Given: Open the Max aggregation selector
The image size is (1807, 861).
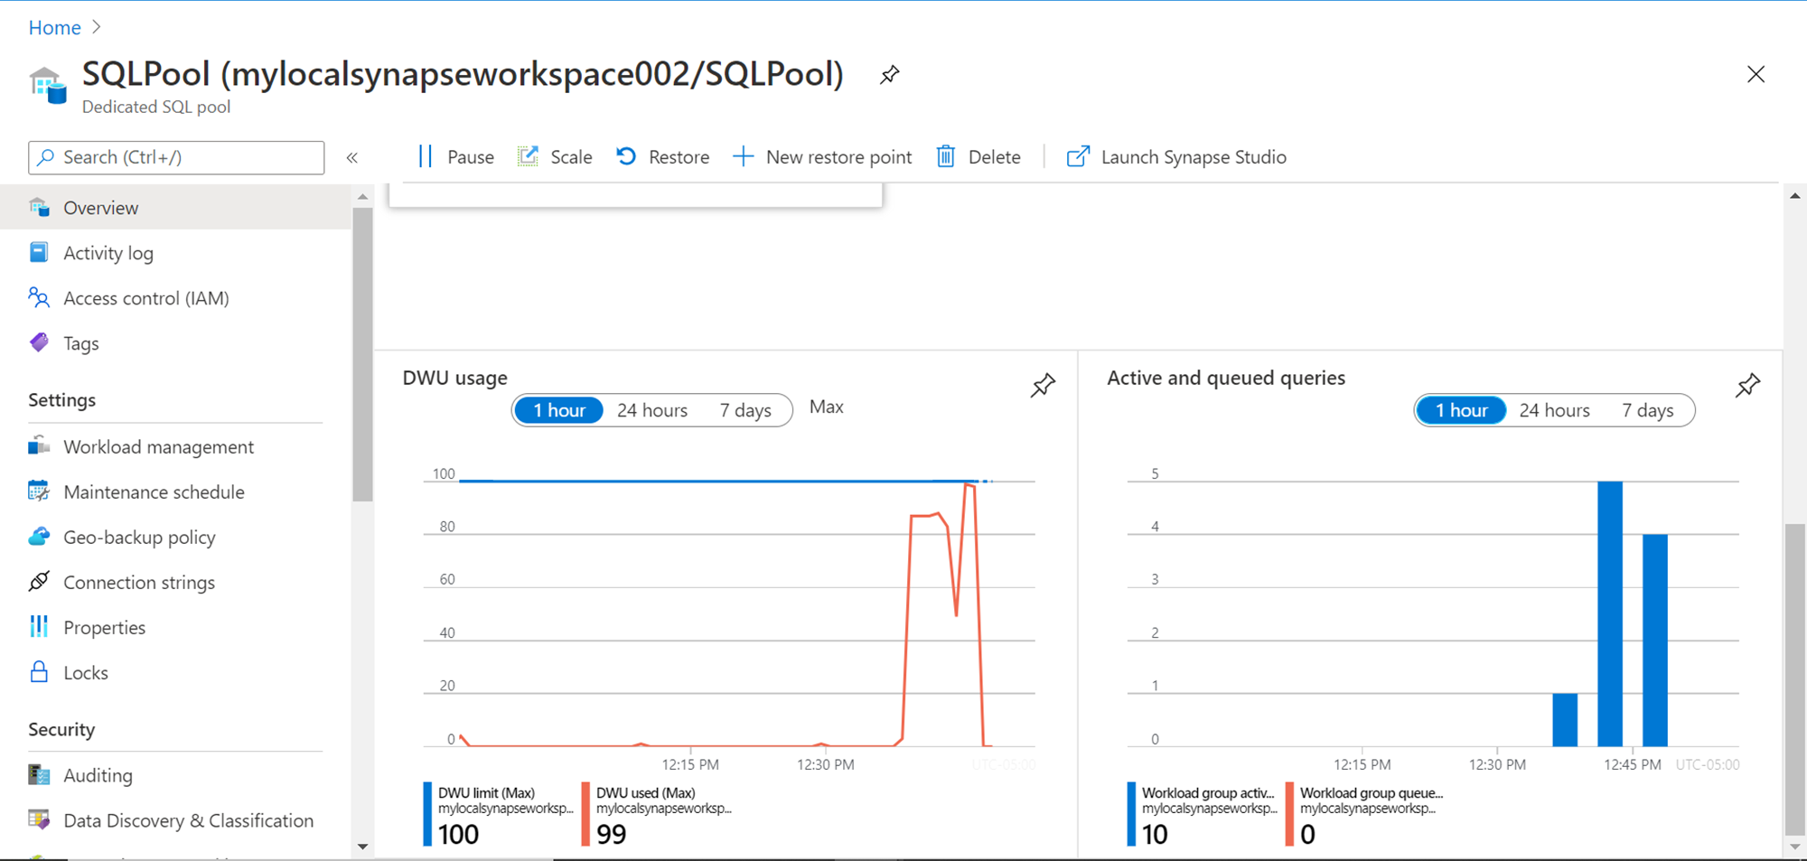Looking at the screenshot, I should click(x=826, y=407).
